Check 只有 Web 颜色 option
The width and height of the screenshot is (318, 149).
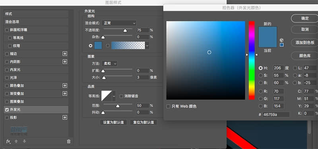point(168,106)
